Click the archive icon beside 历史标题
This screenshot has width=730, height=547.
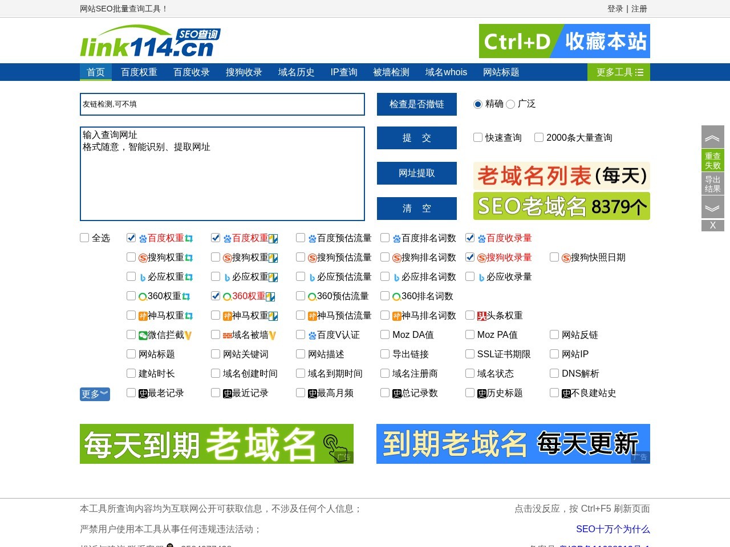point(482,394)
